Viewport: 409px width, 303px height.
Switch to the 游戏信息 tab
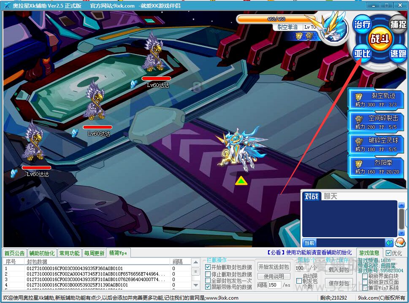[369, 253]
